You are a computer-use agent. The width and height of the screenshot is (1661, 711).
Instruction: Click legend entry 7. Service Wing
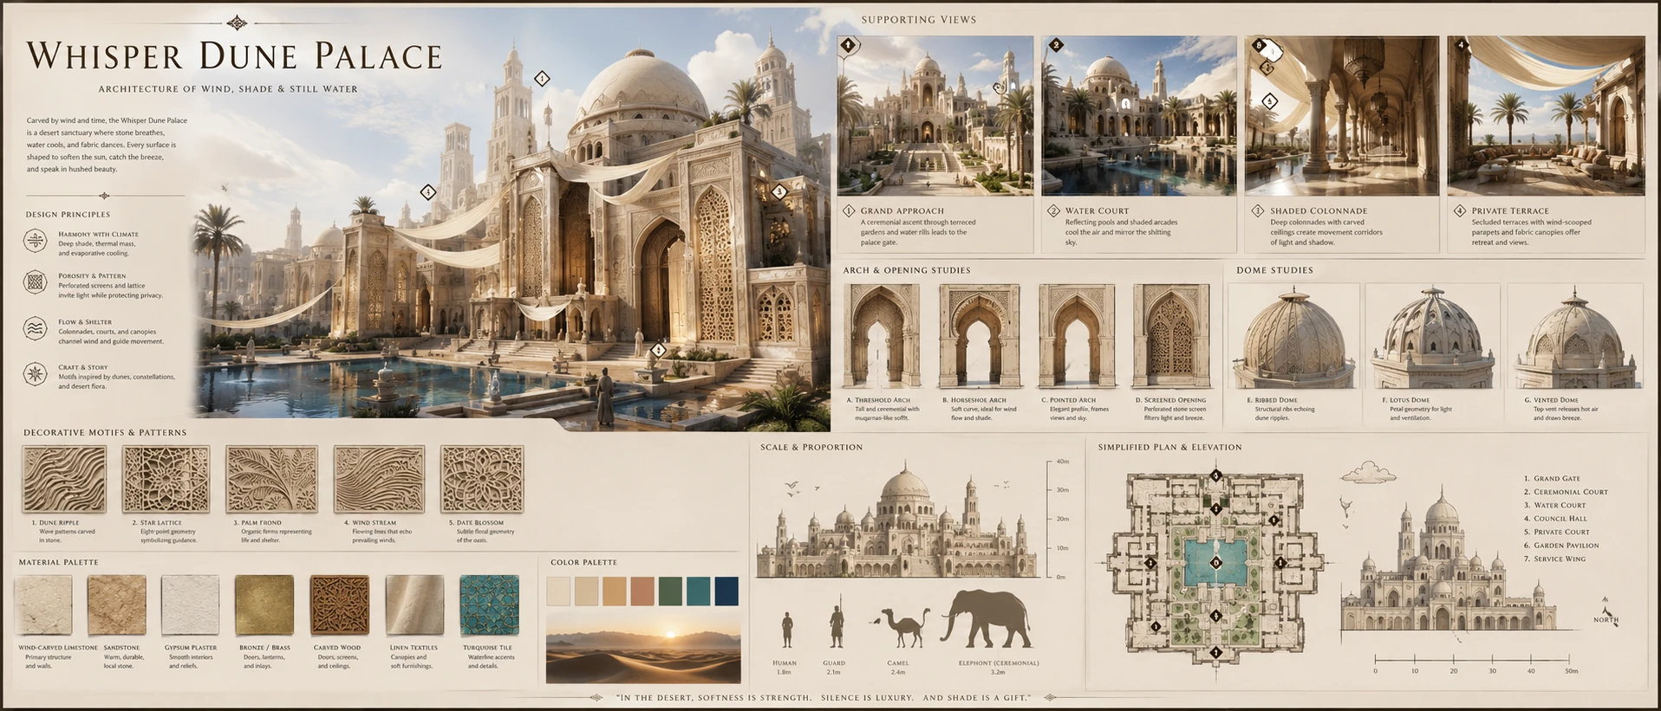[1555, 559]
